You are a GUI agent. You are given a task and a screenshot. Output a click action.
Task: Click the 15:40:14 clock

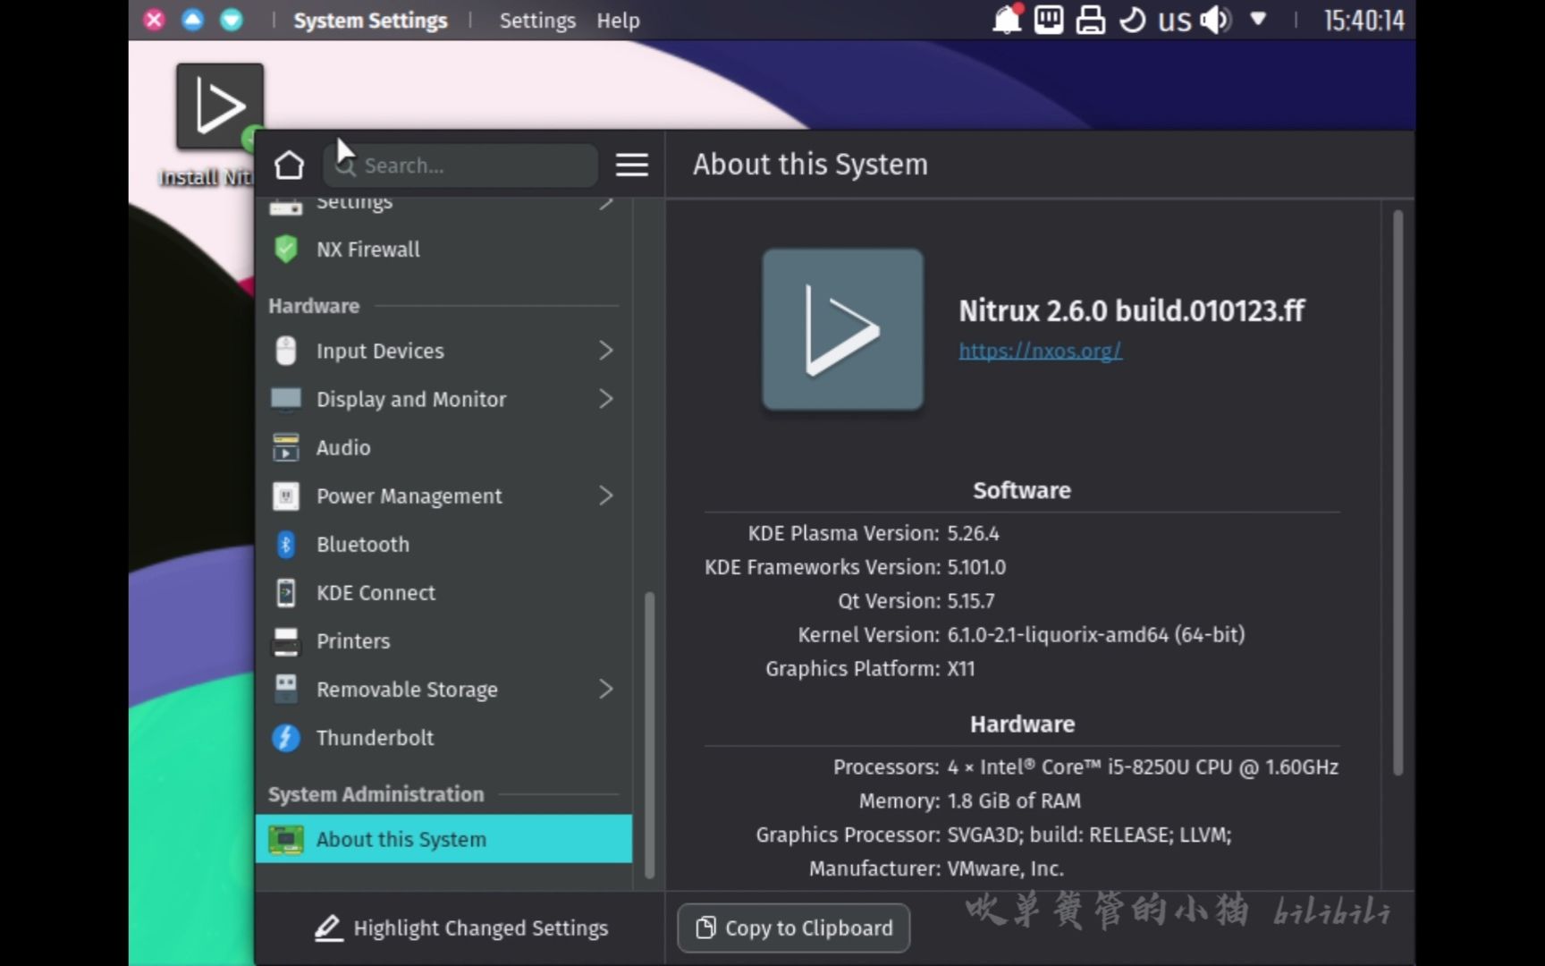click(1363, 21)
